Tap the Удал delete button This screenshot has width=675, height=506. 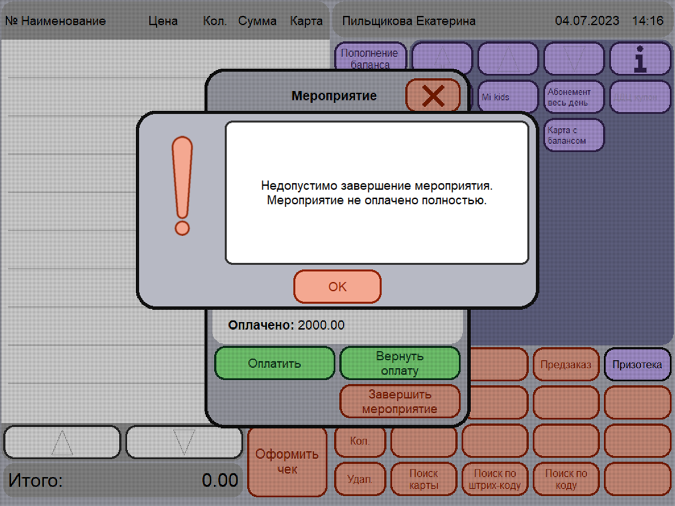(x=359, y=478)
